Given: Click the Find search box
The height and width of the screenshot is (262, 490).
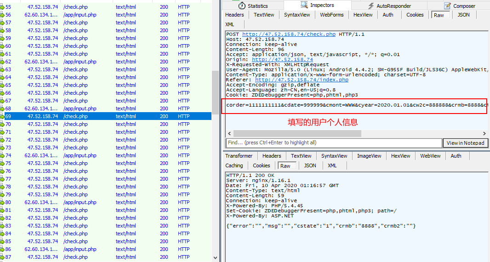Looking at the screenshot, I should point(334,143).
